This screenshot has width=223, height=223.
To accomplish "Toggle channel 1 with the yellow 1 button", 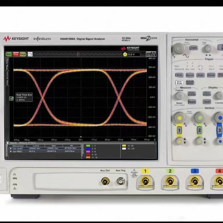I will pos(179,130).
